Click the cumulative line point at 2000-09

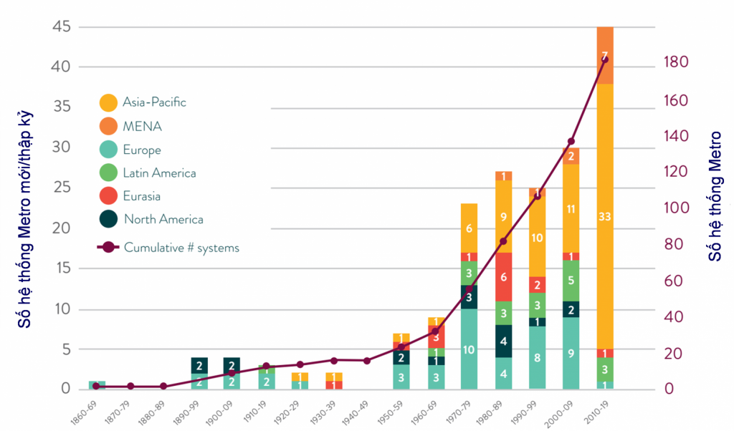pos(571,142)
